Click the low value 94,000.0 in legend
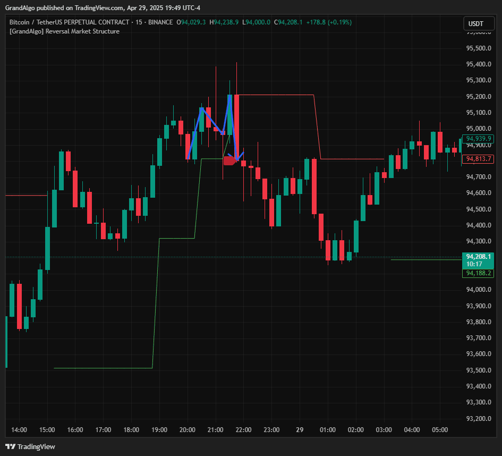The height and width of the screenshot is (456, 502). coord(255,22)
